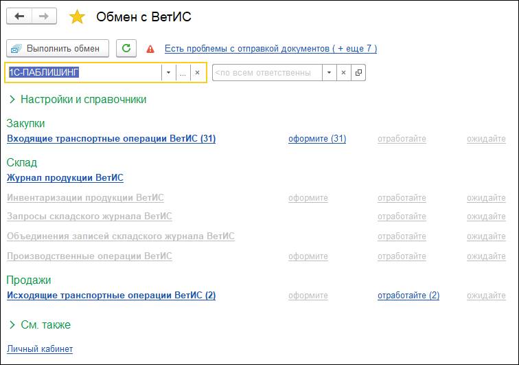
Task: Open the responsible person selection form icon
Action: [358, 72]
